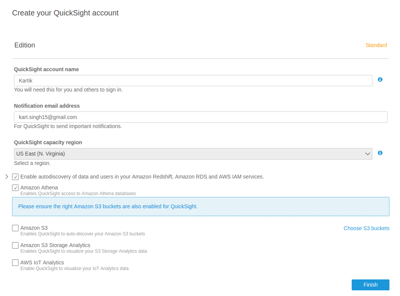Open the US East (N. Virginia) region dropdown
Screen dimensions: 400x296
point(193,154)
